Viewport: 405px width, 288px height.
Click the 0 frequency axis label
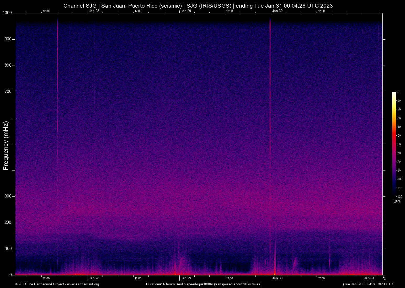[10, 275]
